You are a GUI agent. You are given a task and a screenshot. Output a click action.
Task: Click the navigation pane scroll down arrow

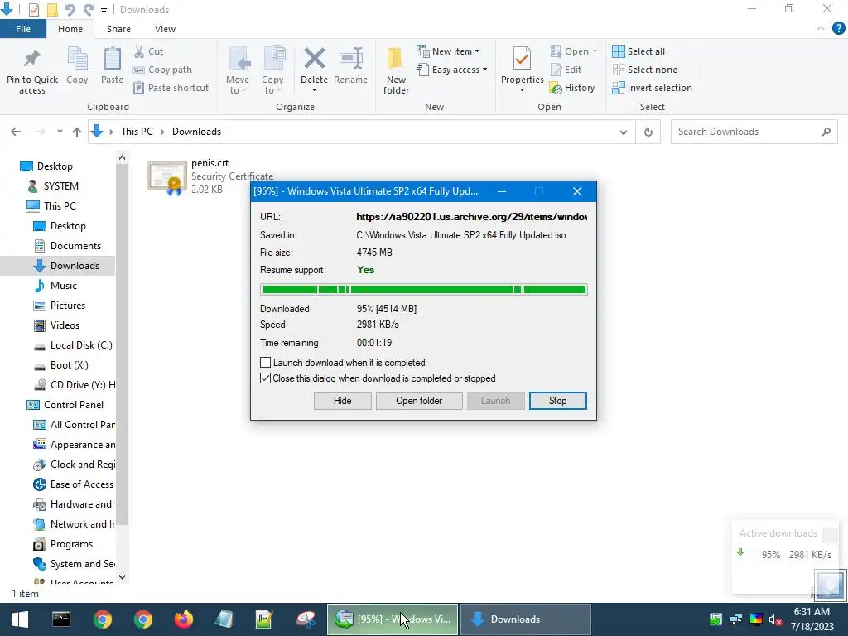(x=123, y=577)
